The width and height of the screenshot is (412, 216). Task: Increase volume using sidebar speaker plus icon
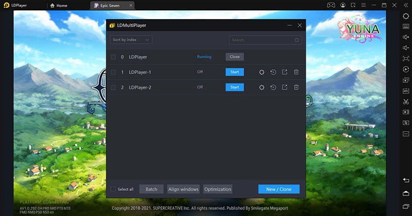point(406,37)
